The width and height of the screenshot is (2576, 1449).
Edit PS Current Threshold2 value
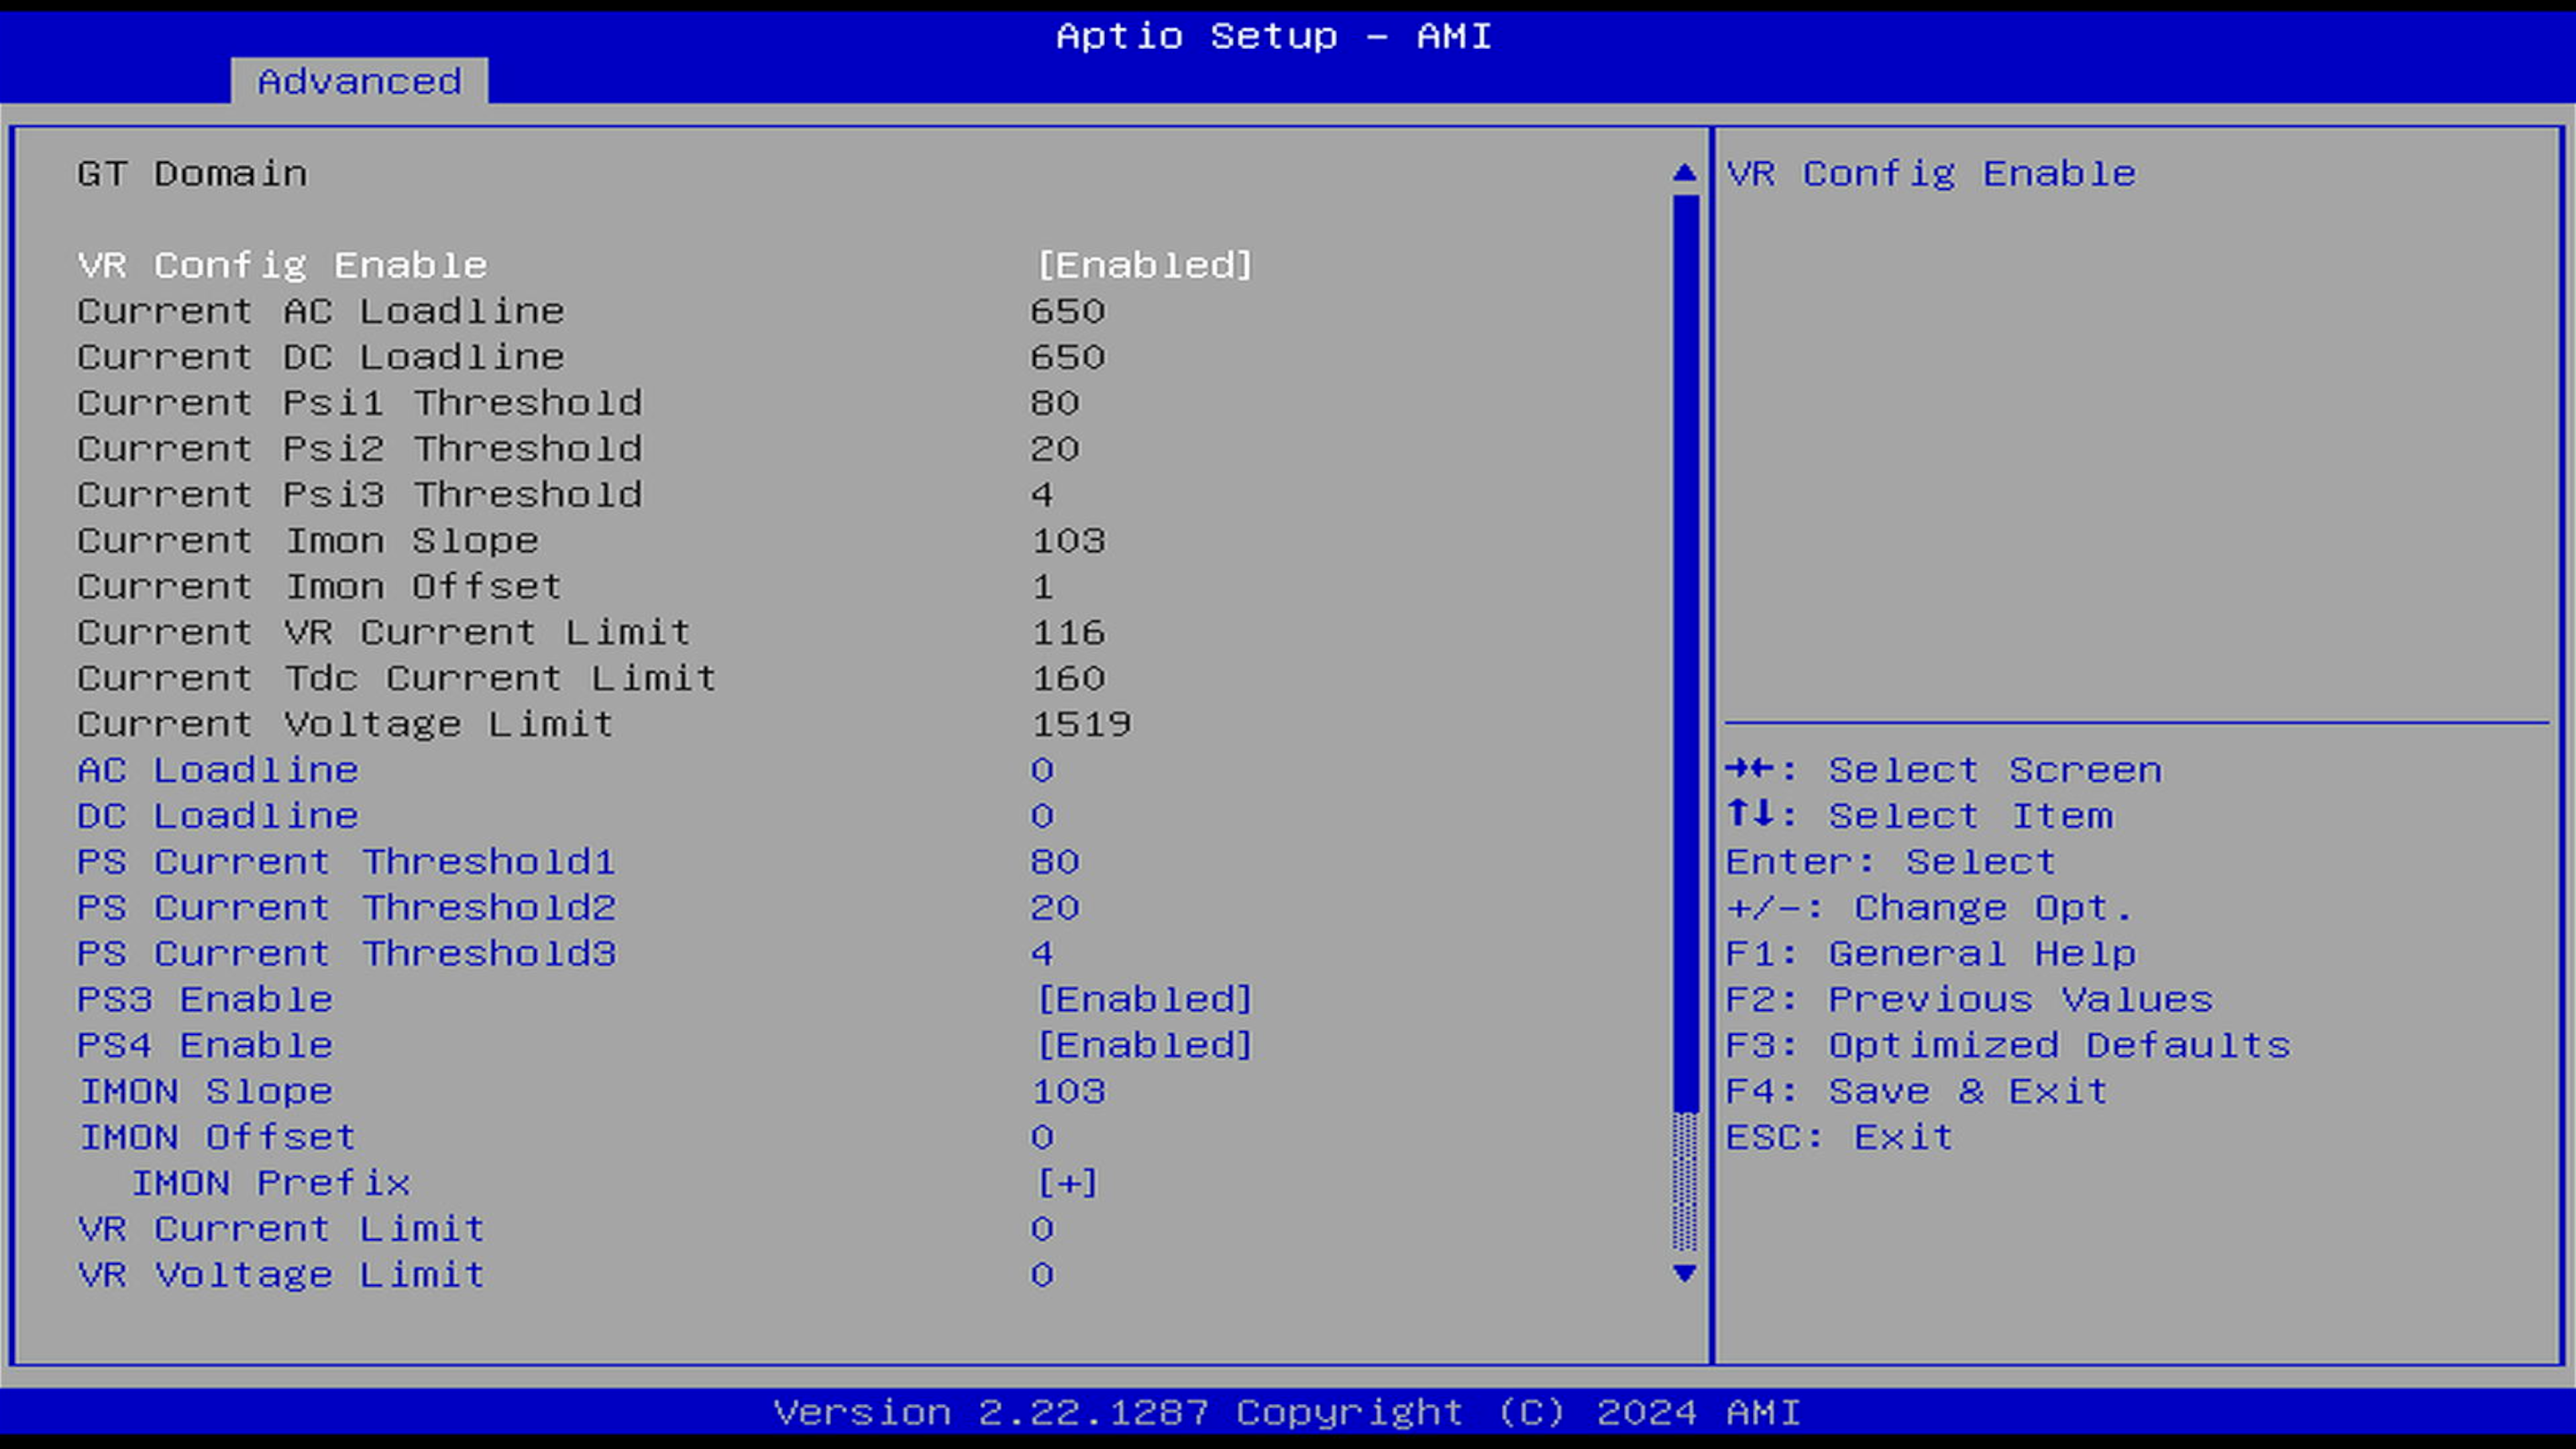tap(1055, 908)
